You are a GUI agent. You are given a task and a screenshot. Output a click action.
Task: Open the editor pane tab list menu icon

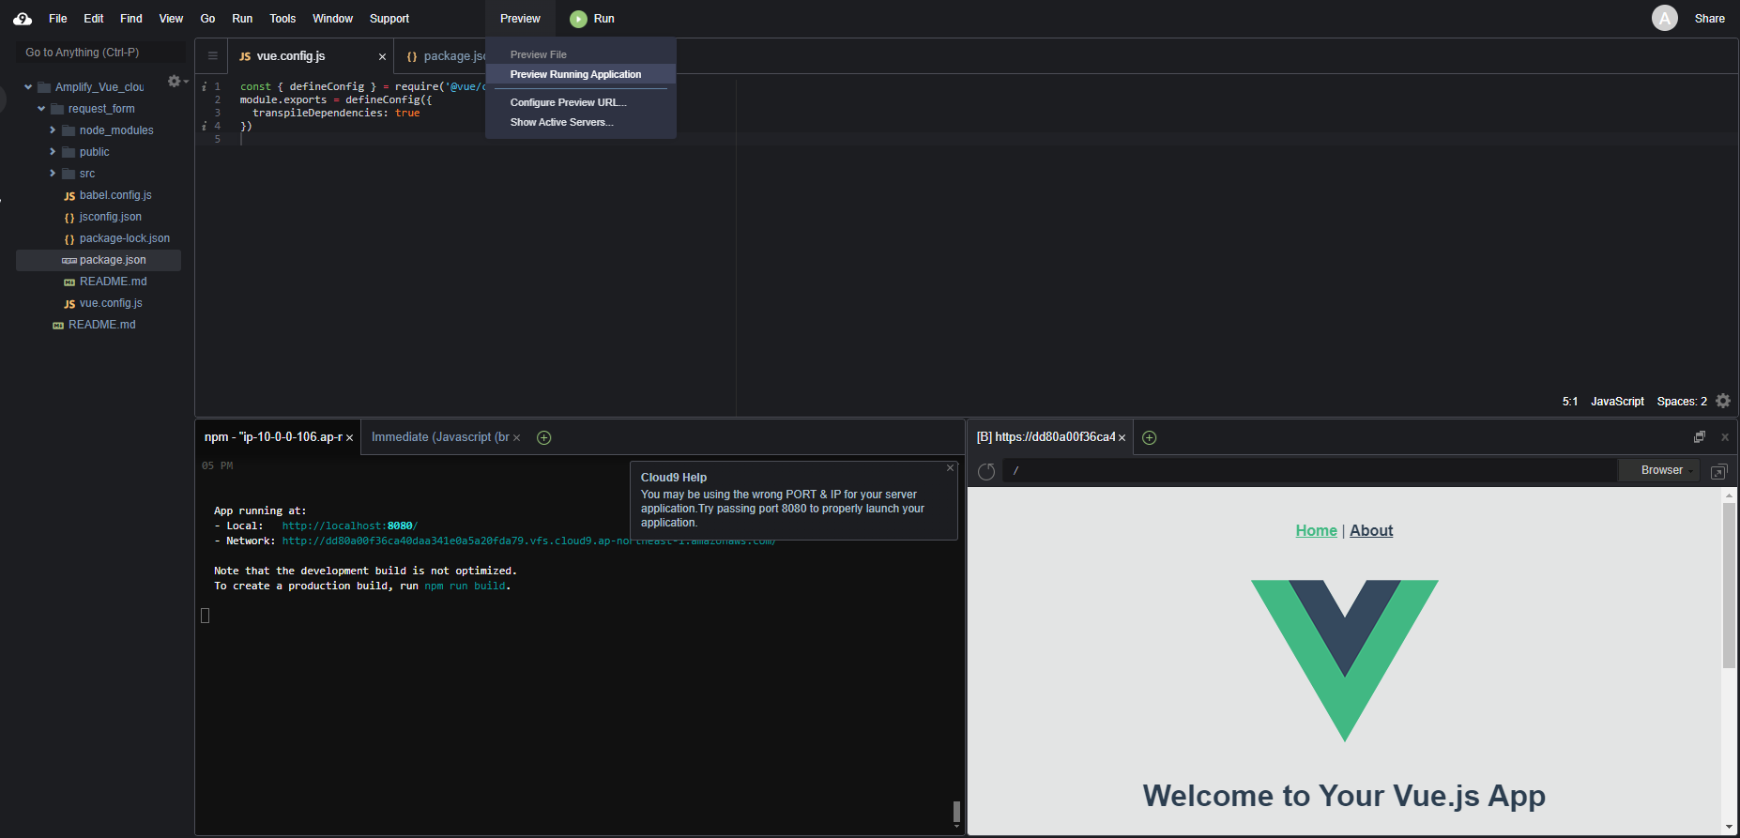point(213,56)
